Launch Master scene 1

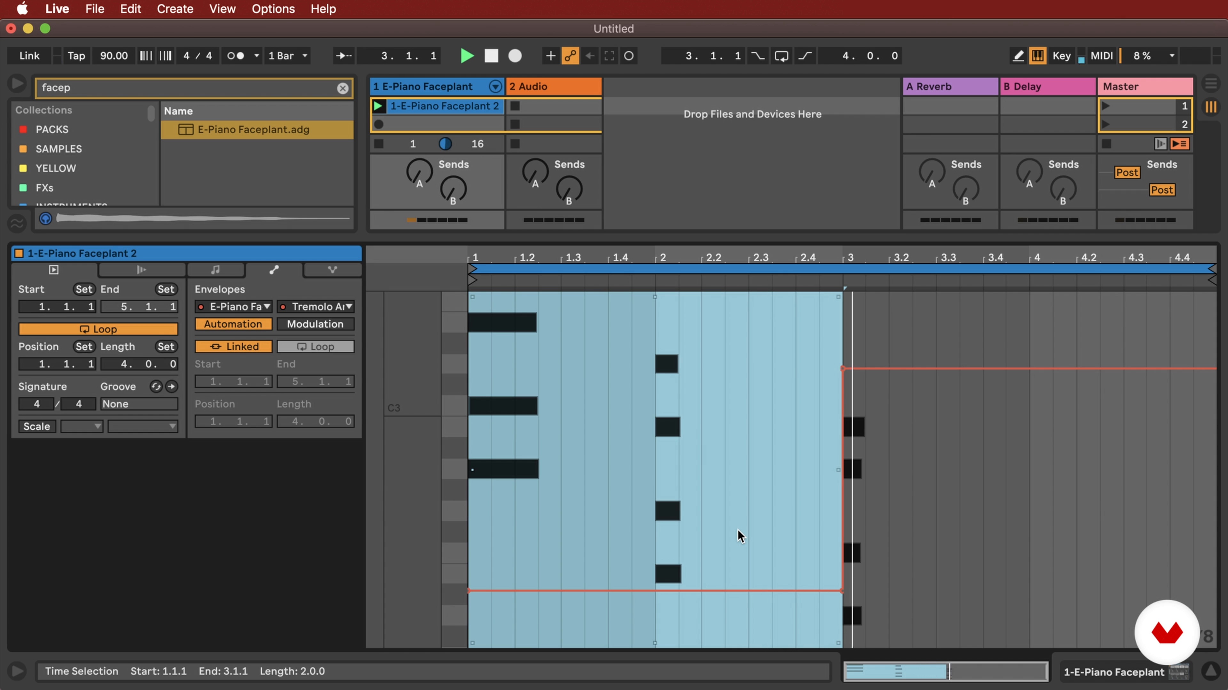1106,106
